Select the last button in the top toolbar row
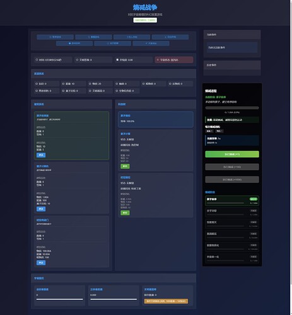 point(170,37)
